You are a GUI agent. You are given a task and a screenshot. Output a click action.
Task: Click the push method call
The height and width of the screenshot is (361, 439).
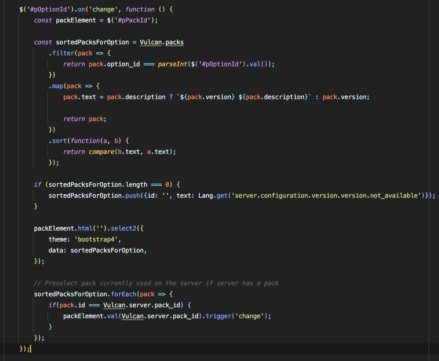[132, 196]
